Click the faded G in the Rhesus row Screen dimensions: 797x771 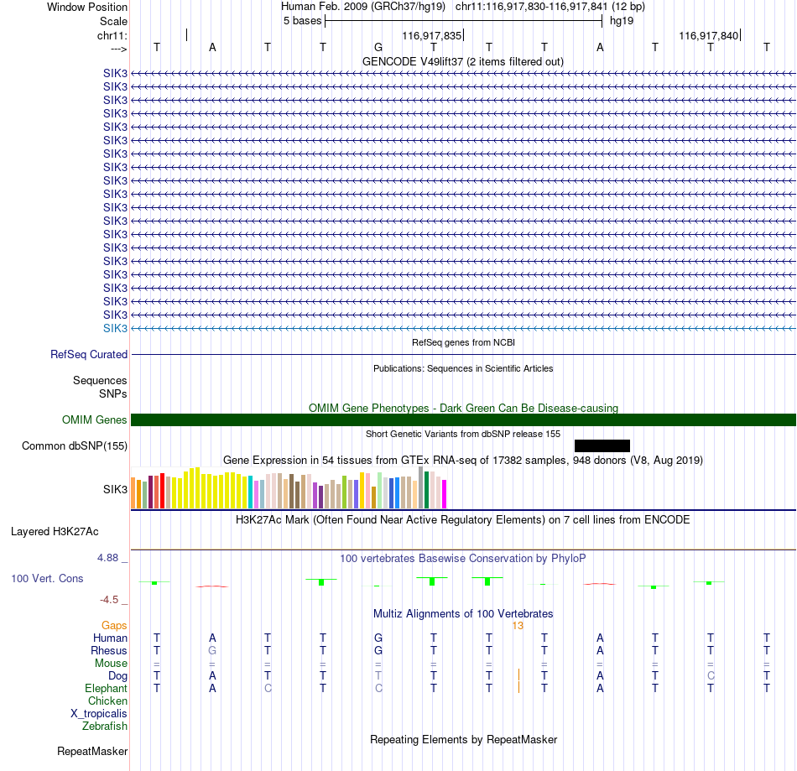pos(212,650)
